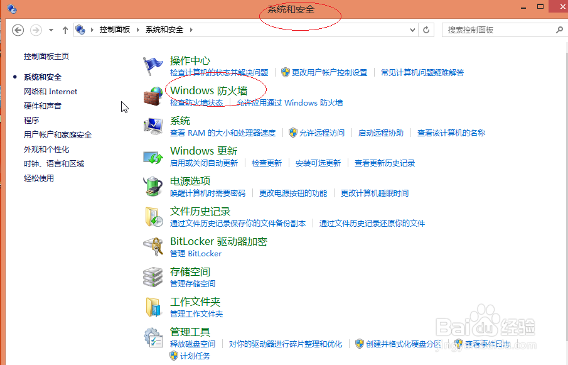Click the shield icon beside 允许远程访问
568x365 pixels.
[292, 133]
